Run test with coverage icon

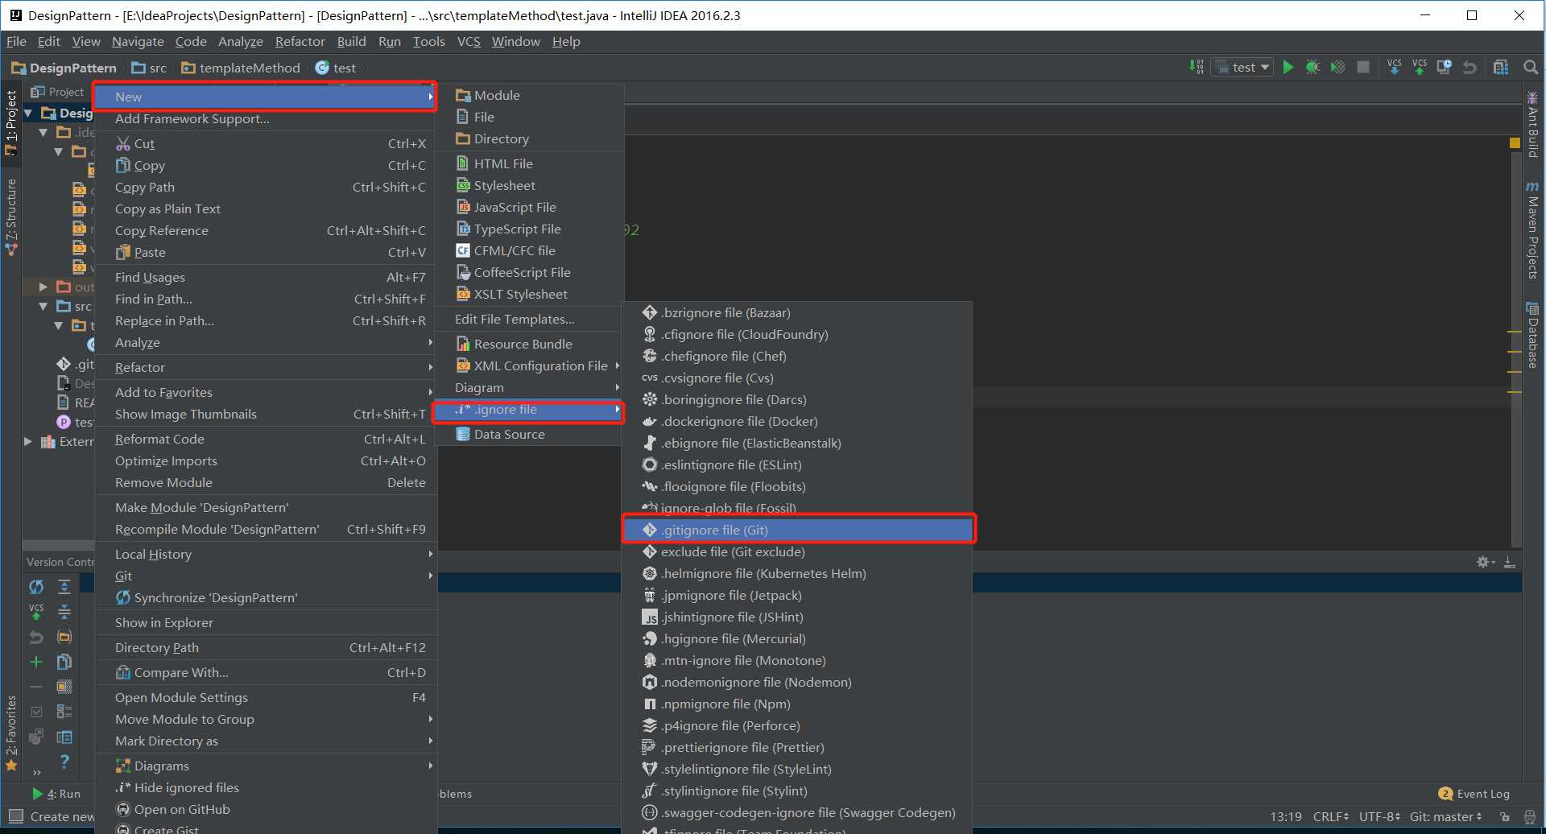pos(1337,68)
